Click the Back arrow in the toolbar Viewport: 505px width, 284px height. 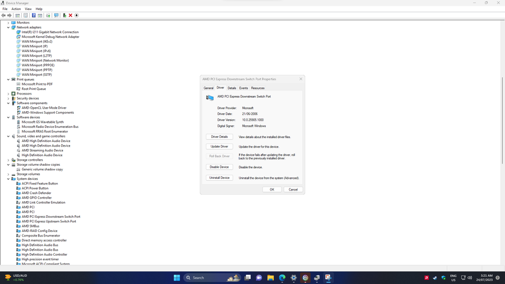click(3, 16)
